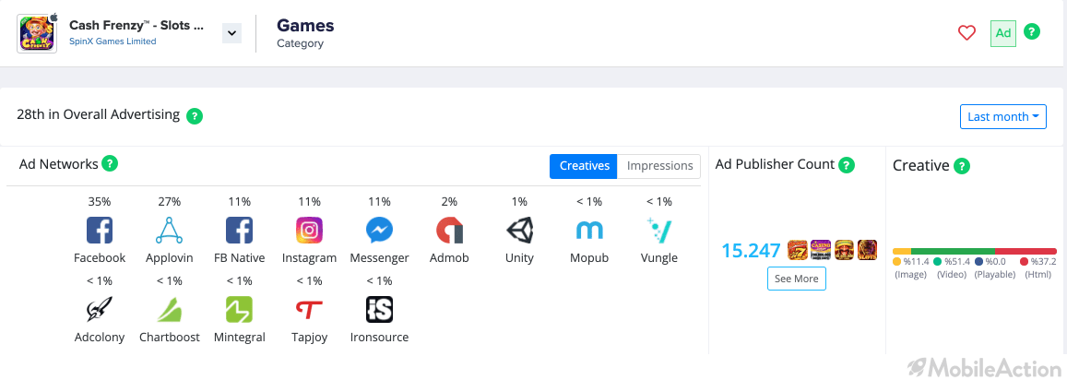Toggle the green Ad badge button
Viewport: 1067px width, 380px height.
click(x=1003, y=32)
